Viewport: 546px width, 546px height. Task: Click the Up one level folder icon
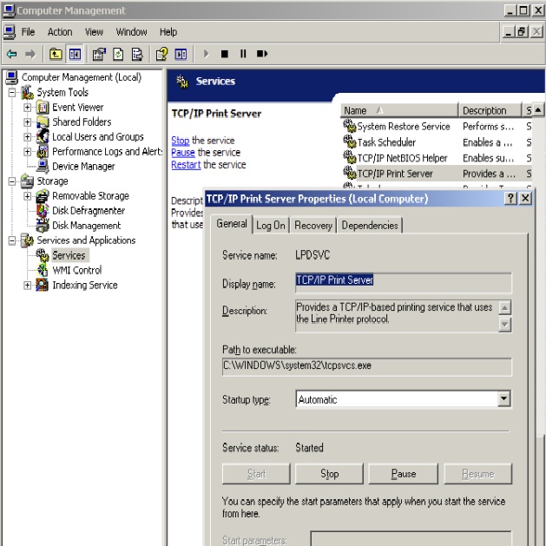click(x=56, y=54)
